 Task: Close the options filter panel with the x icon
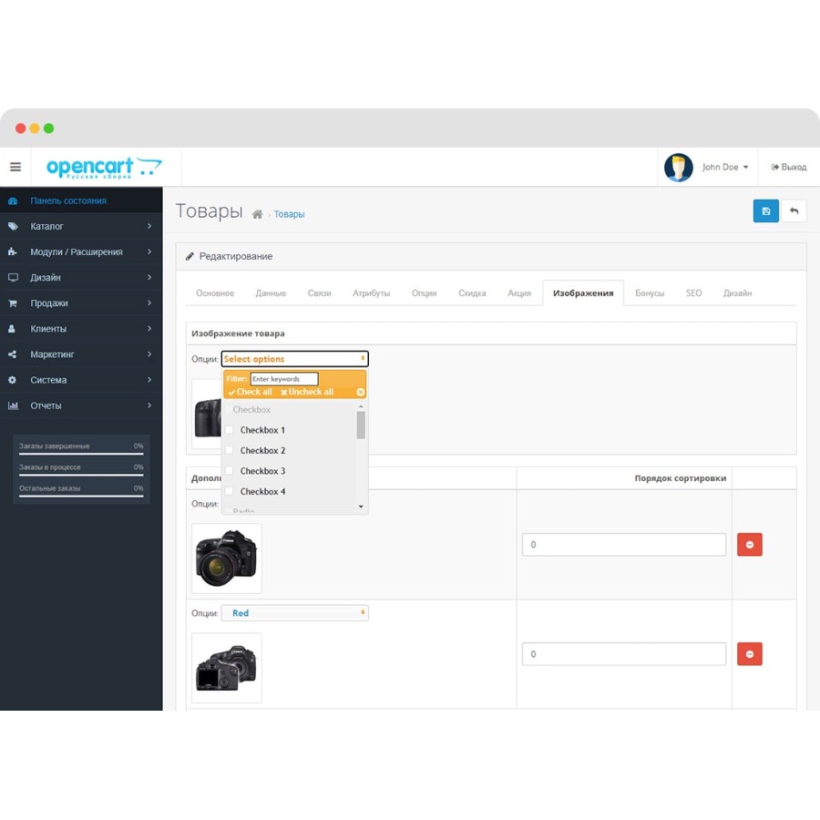click(x=360, y=392)
